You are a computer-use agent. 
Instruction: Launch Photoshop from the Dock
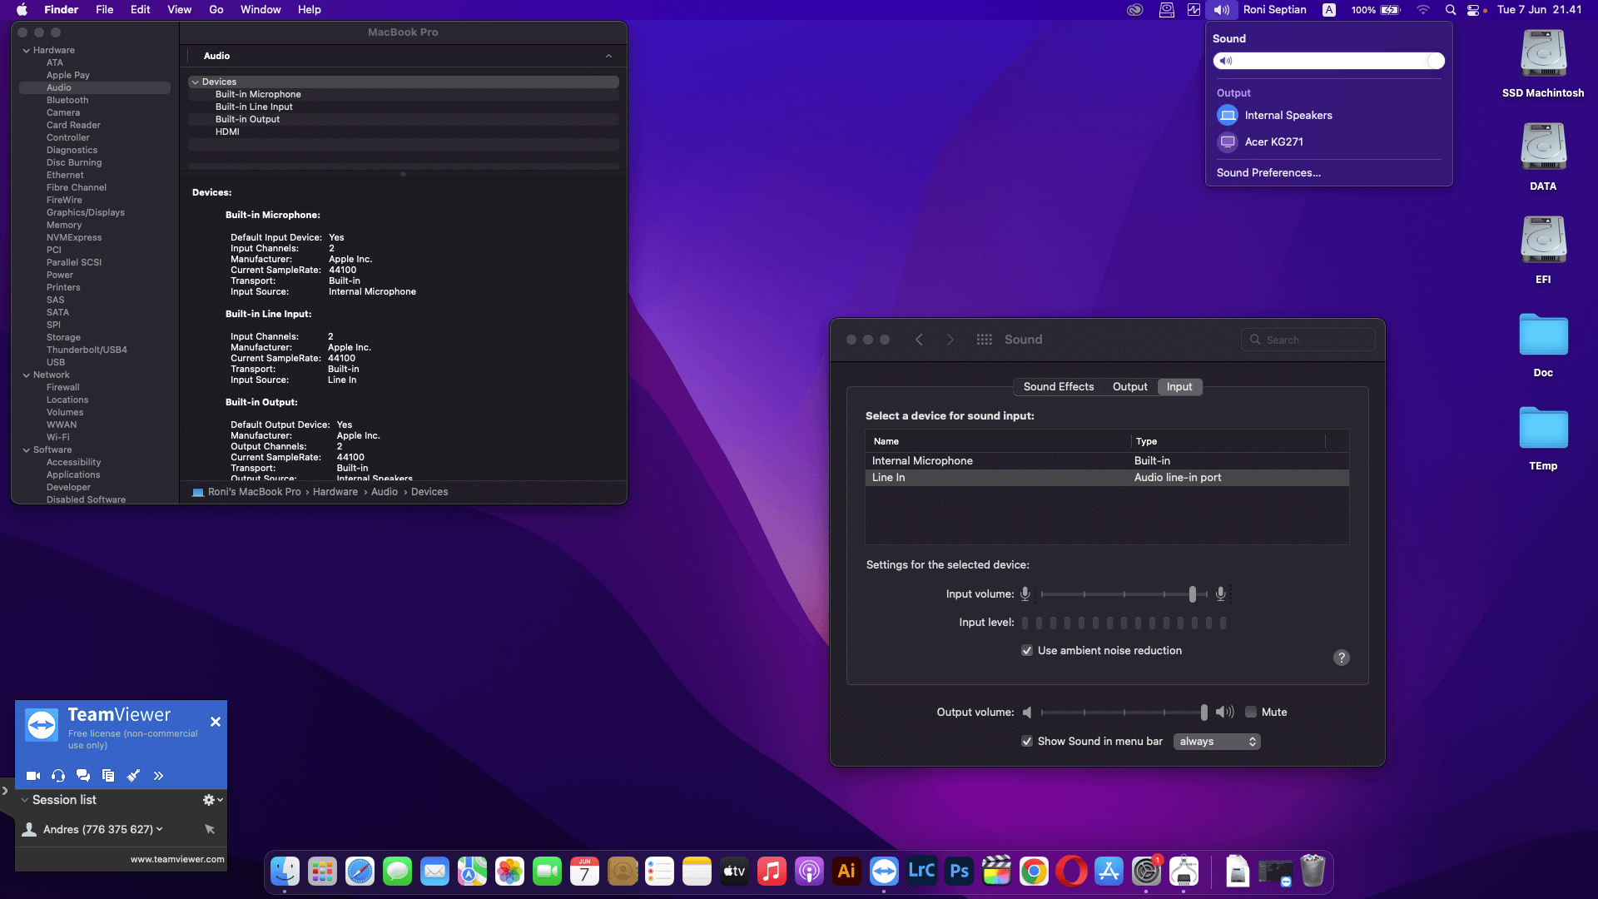pyautogui.click(x=959, y=872)
